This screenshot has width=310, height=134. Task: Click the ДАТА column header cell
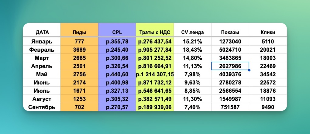(42, 32)
